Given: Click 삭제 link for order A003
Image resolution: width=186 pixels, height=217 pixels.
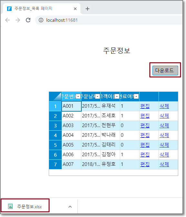Looking at the screenshot, I should (x=164, y=126).
